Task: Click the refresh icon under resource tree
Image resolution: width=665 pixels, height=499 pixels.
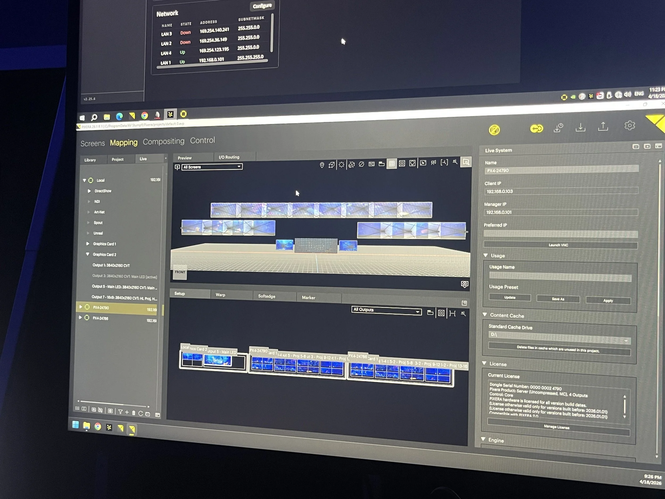Action: [140, 413]
